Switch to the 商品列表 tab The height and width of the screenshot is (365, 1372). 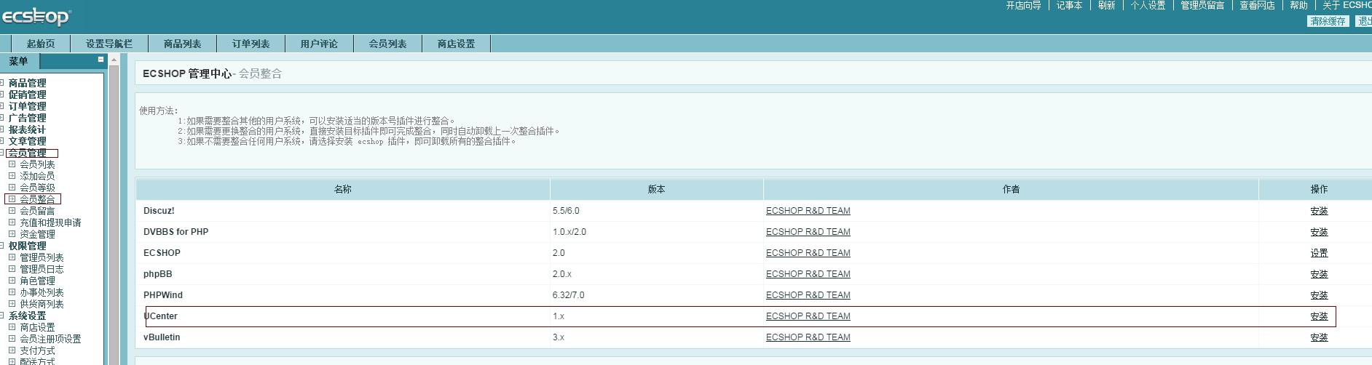pyautogui.click(x=182, y=44)
